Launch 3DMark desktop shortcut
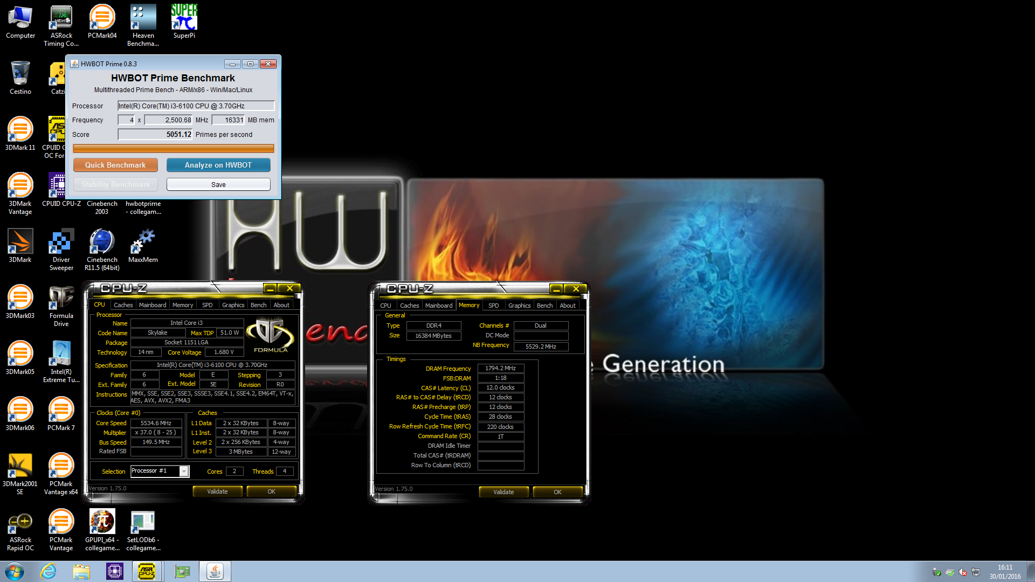 click(20, 247)
